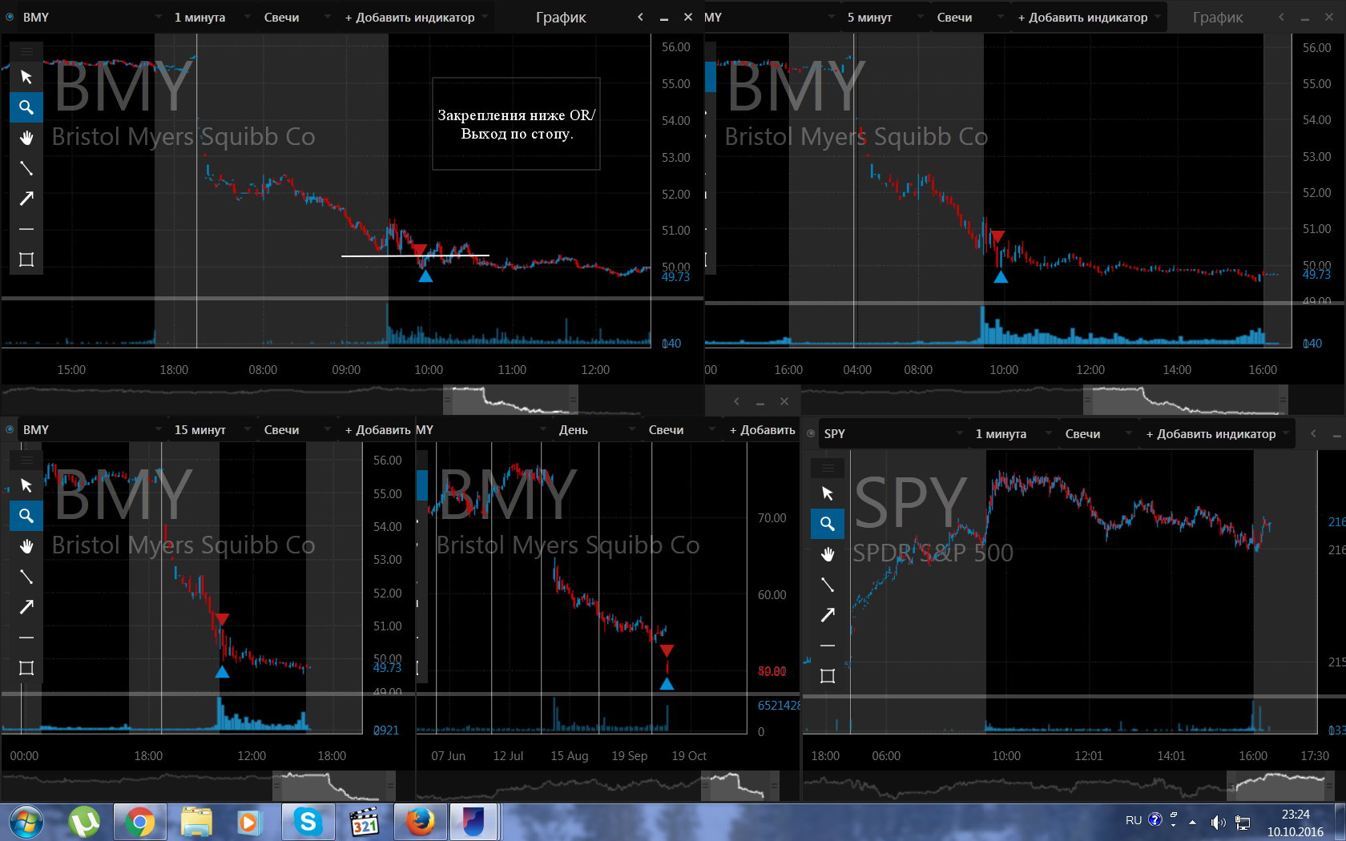Screen dimensions: 1346x841
Task: Open the '15 минут' timeframe dropdown
Action: [x=212, y=429]
